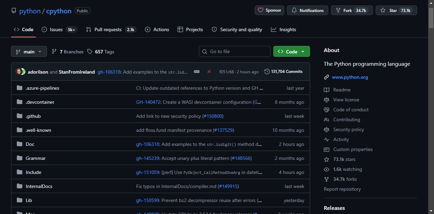Open the 131,704 Commits history link

tap(284, 72)
